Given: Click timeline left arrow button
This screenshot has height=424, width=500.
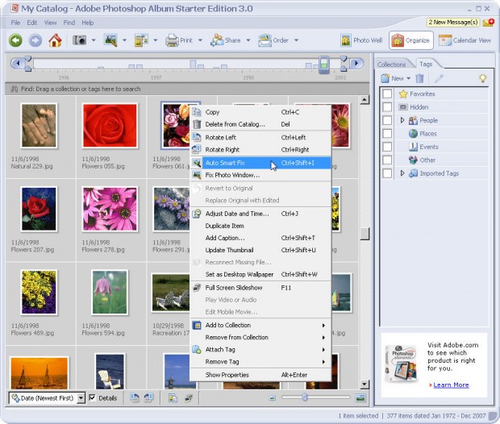Looking at the screenshot, I should [18, 63].
